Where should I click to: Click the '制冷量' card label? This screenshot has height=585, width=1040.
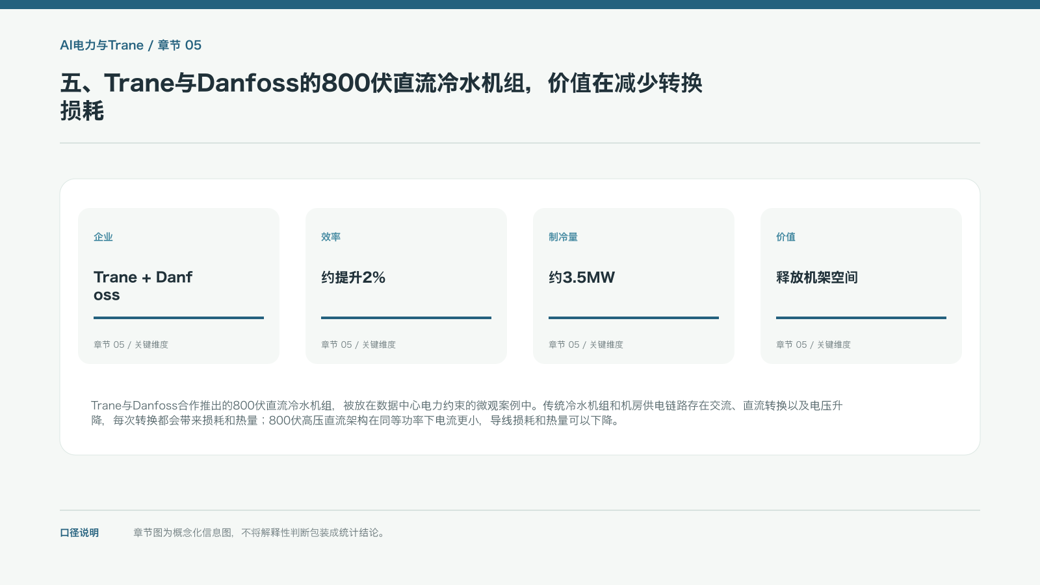(563, 237)
